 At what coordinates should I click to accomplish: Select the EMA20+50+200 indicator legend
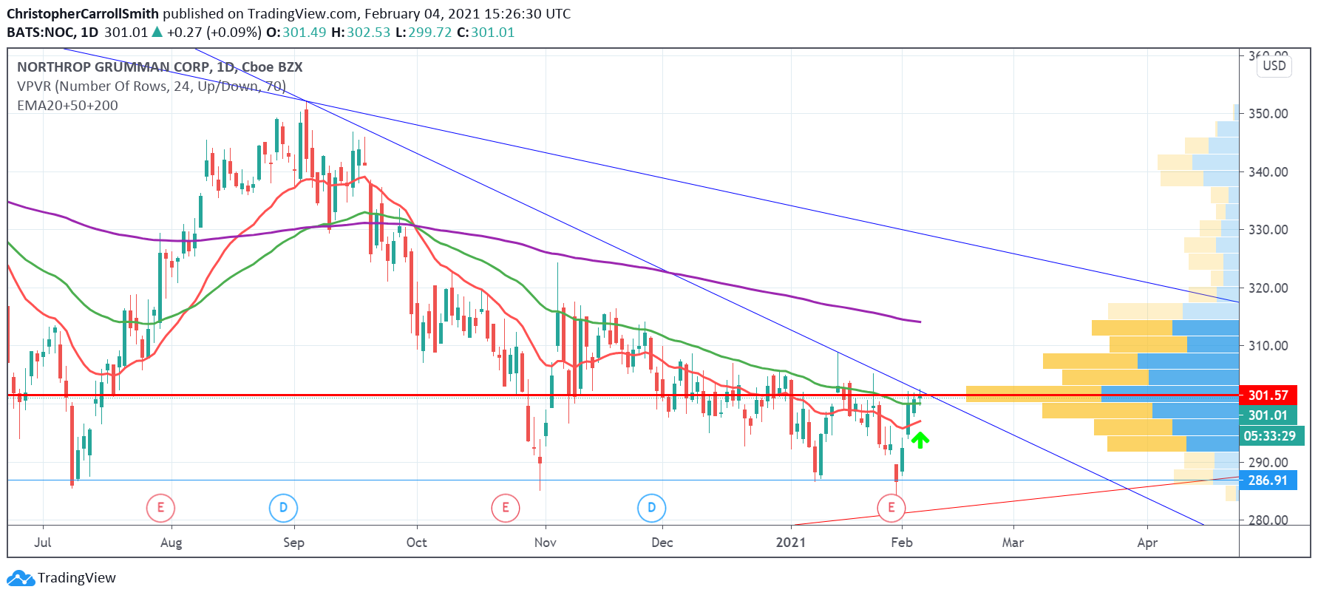(67, 106)
